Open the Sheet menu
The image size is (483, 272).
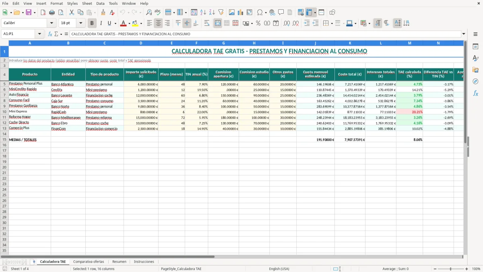tap(87, 3)
